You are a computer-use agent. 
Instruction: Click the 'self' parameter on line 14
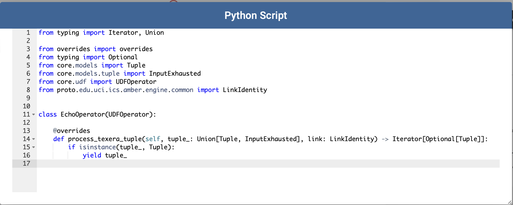pyautogui.click(x=153, y=139)
